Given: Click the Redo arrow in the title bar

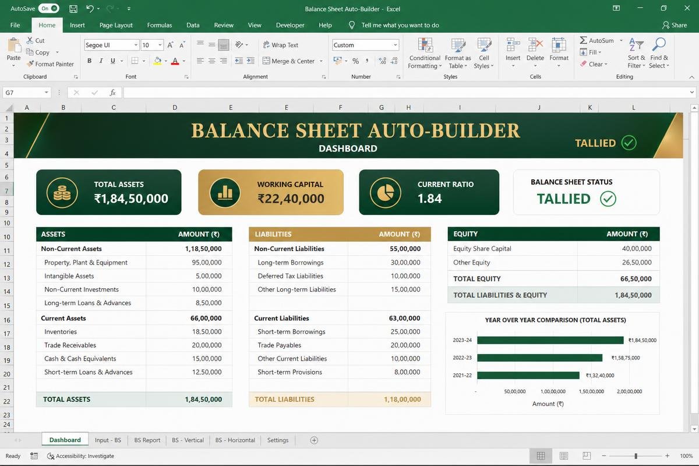Looking at the screenshot, I should click(109, 9).
